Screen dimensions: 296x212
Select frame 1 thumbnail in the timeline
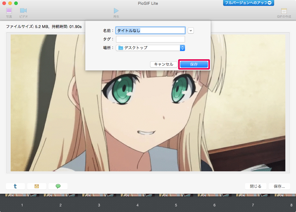click(22, 195)
